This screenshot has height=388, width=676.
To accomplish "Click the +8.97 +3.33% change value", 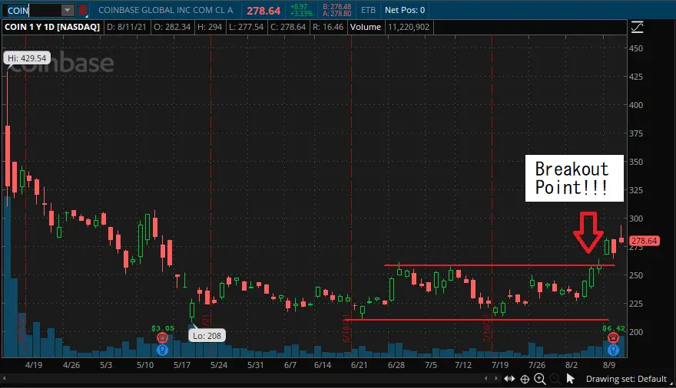I will (301, 10).
